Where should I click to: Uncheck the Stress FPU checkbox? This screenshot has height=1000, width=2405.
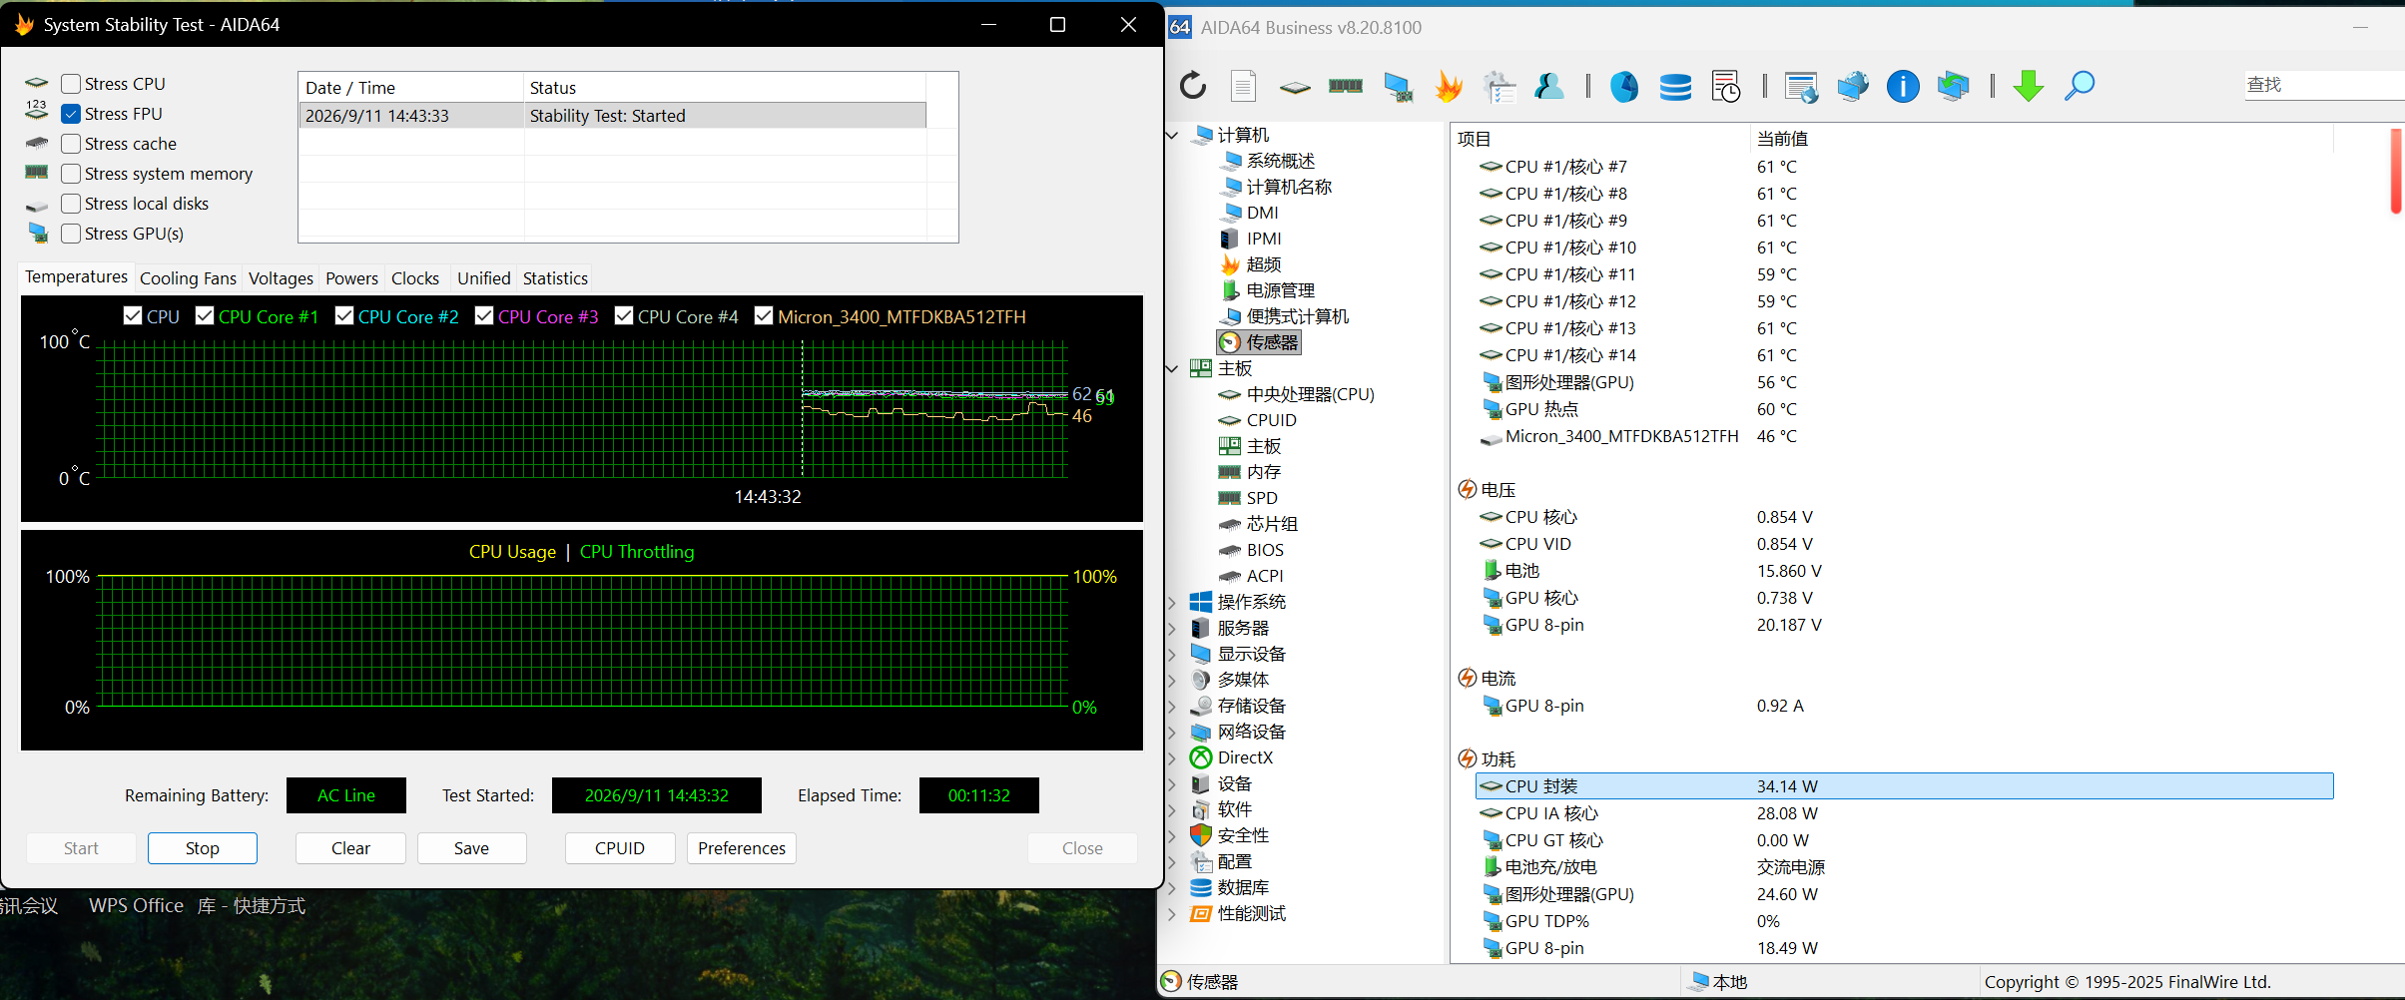[71, 114]
